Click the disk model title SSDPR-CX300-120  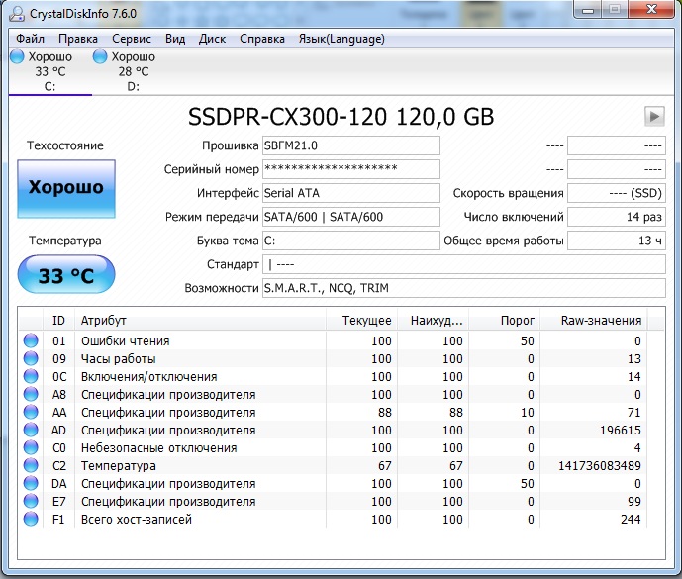341,116
